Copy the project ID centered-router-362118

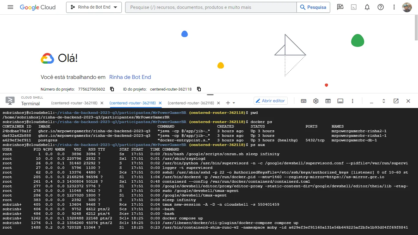(x=199, y=89)
